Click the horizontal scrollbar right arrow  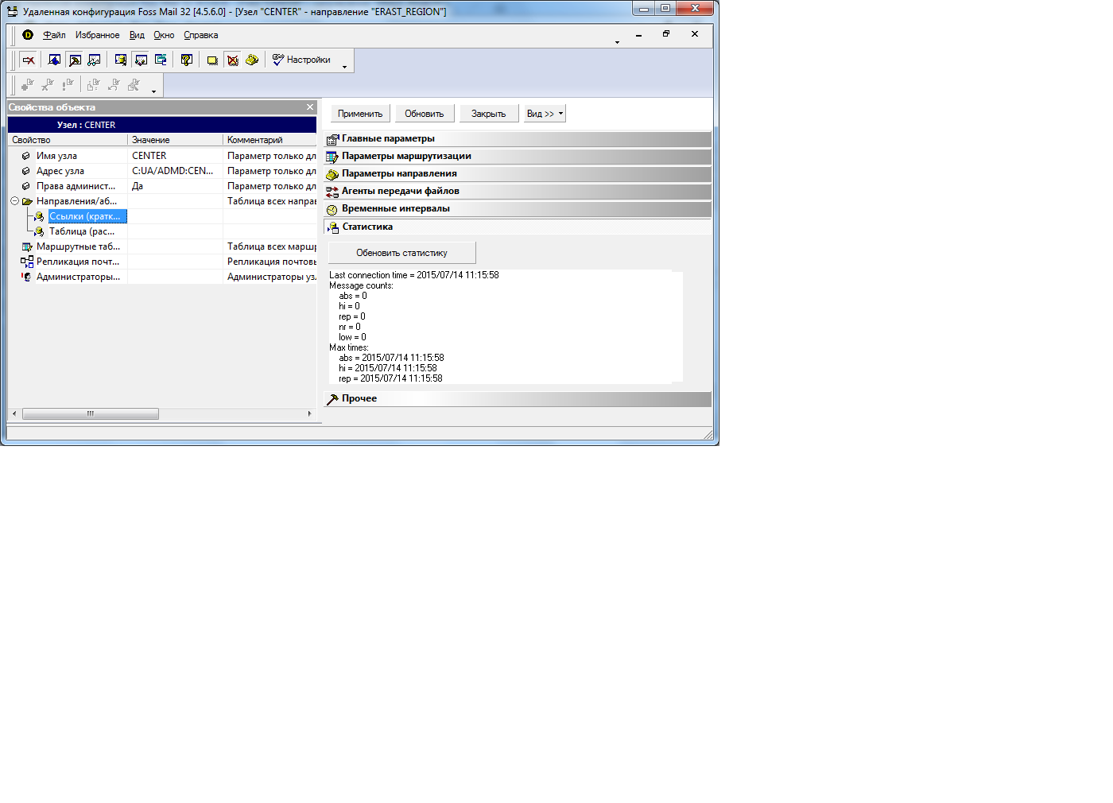310,414
